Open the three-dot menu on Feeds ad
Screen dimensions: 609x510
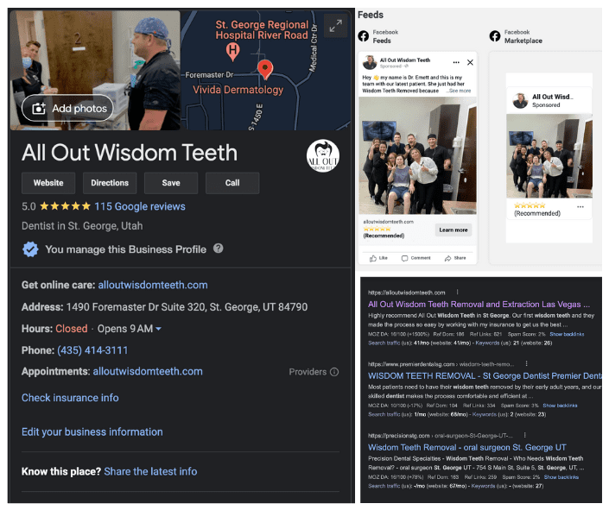click(456, 62)
